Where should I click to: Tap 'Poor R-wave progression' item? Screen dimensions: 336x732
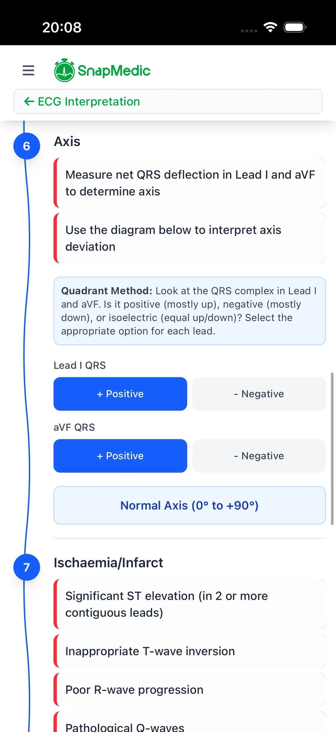pos(190,690)
